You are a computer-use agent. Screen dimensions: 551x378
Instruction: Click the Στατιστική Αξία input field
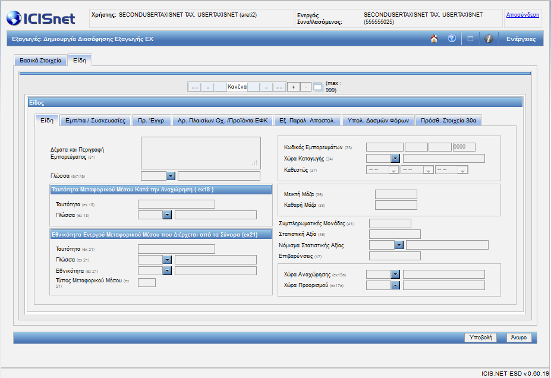pos(395,234)
